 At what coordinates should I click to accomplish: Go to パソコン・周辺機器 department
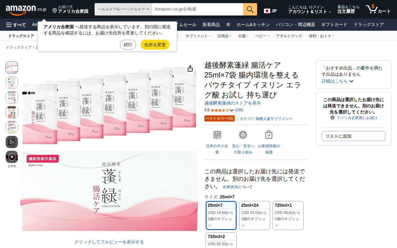point(296,25)
